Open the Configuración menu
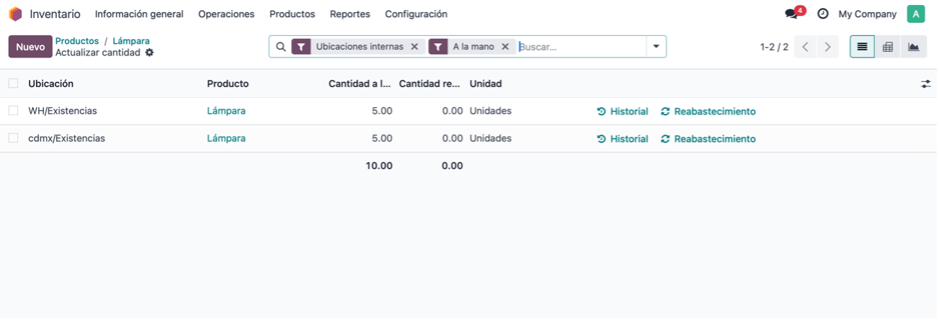This screenshot has height=321, width=940. click(x=416, y=14)
